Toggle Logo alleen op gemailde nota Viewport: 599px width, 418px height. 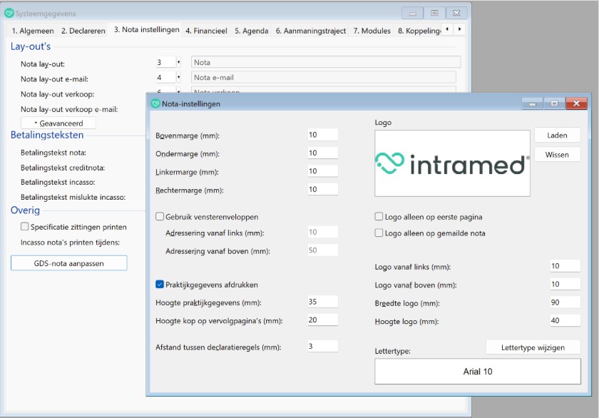pos(379,233)
